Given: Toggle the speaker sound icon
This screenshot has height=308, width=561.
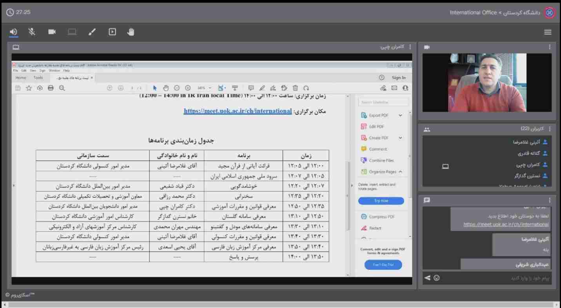Looking at the screenshot, I should click(x=14, y=32).
